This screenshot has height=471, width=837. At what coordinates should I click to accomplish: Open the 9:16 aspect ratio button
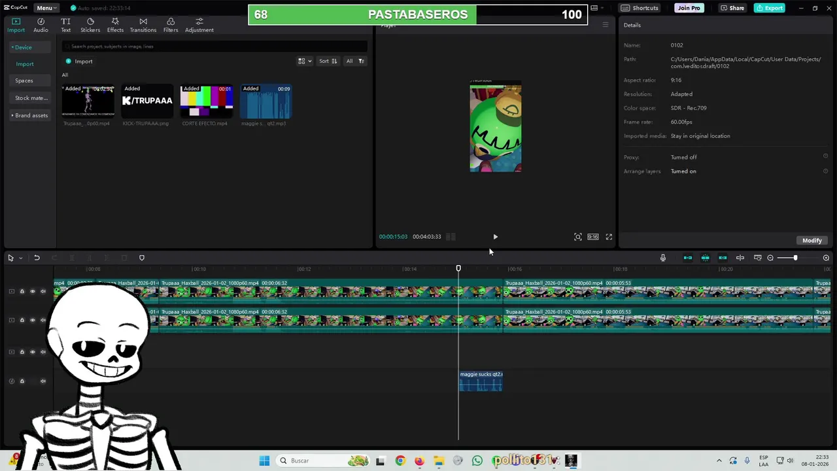tap(592, 237)
